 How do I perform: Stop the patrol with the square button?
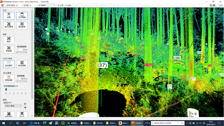(x=25, y=107)
